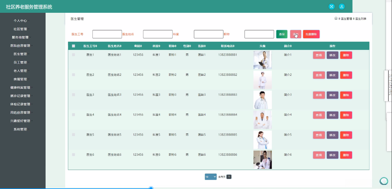
Task: Open avatar photo of 医生4
Action: click(x=262, y=120)
